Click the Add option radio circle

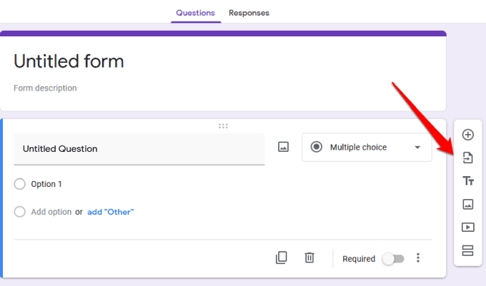coord(20,212)
